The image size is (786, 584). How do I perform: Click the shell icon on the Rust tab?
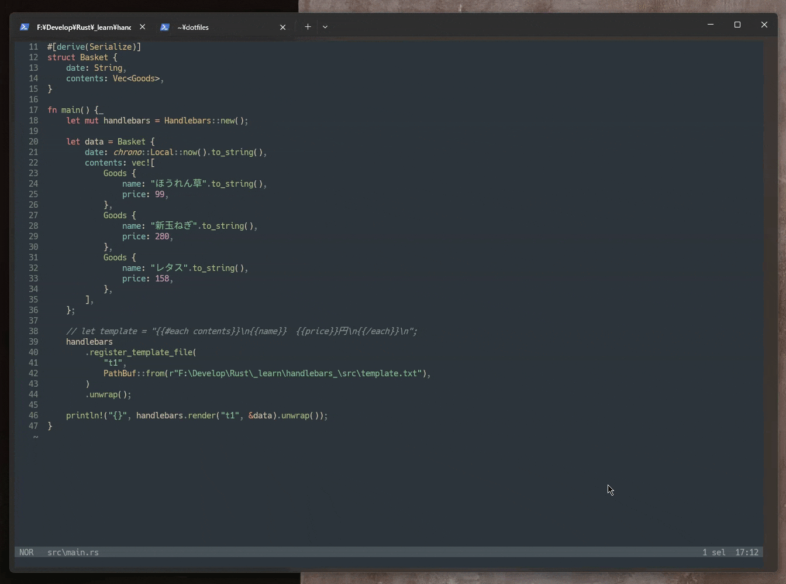point(24,26)
